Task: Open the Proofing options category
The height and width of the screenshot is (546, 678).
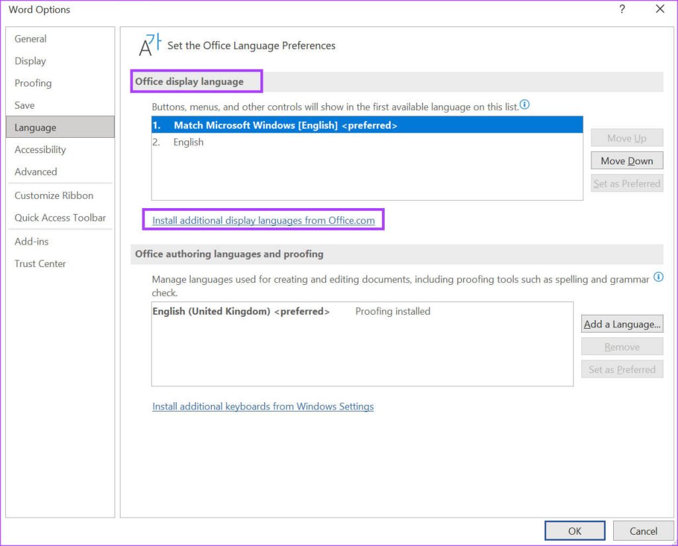Action: tap(60, 83)
